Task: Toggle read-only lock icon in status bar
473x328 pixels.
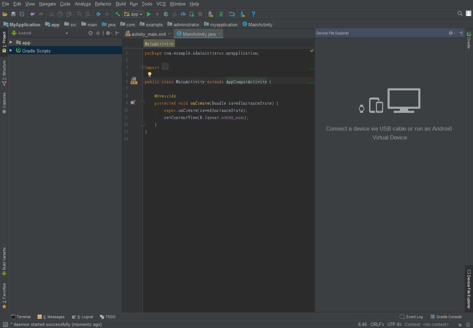Action: [459, 325]
